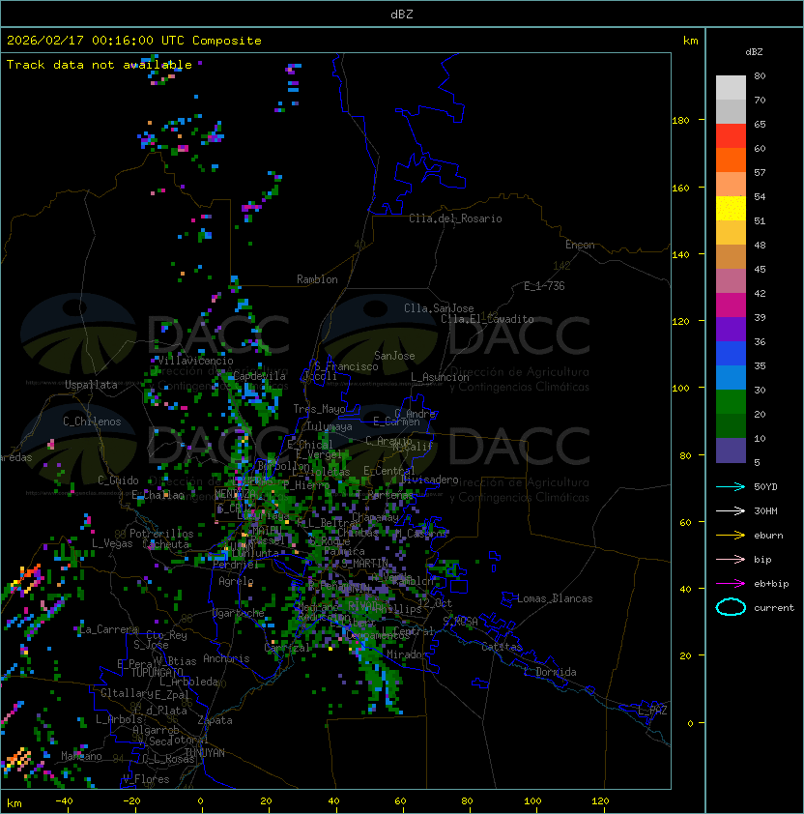Click the V_Flores place label
The height and width of the screenshot is (814, 804).
coord(146,780)
